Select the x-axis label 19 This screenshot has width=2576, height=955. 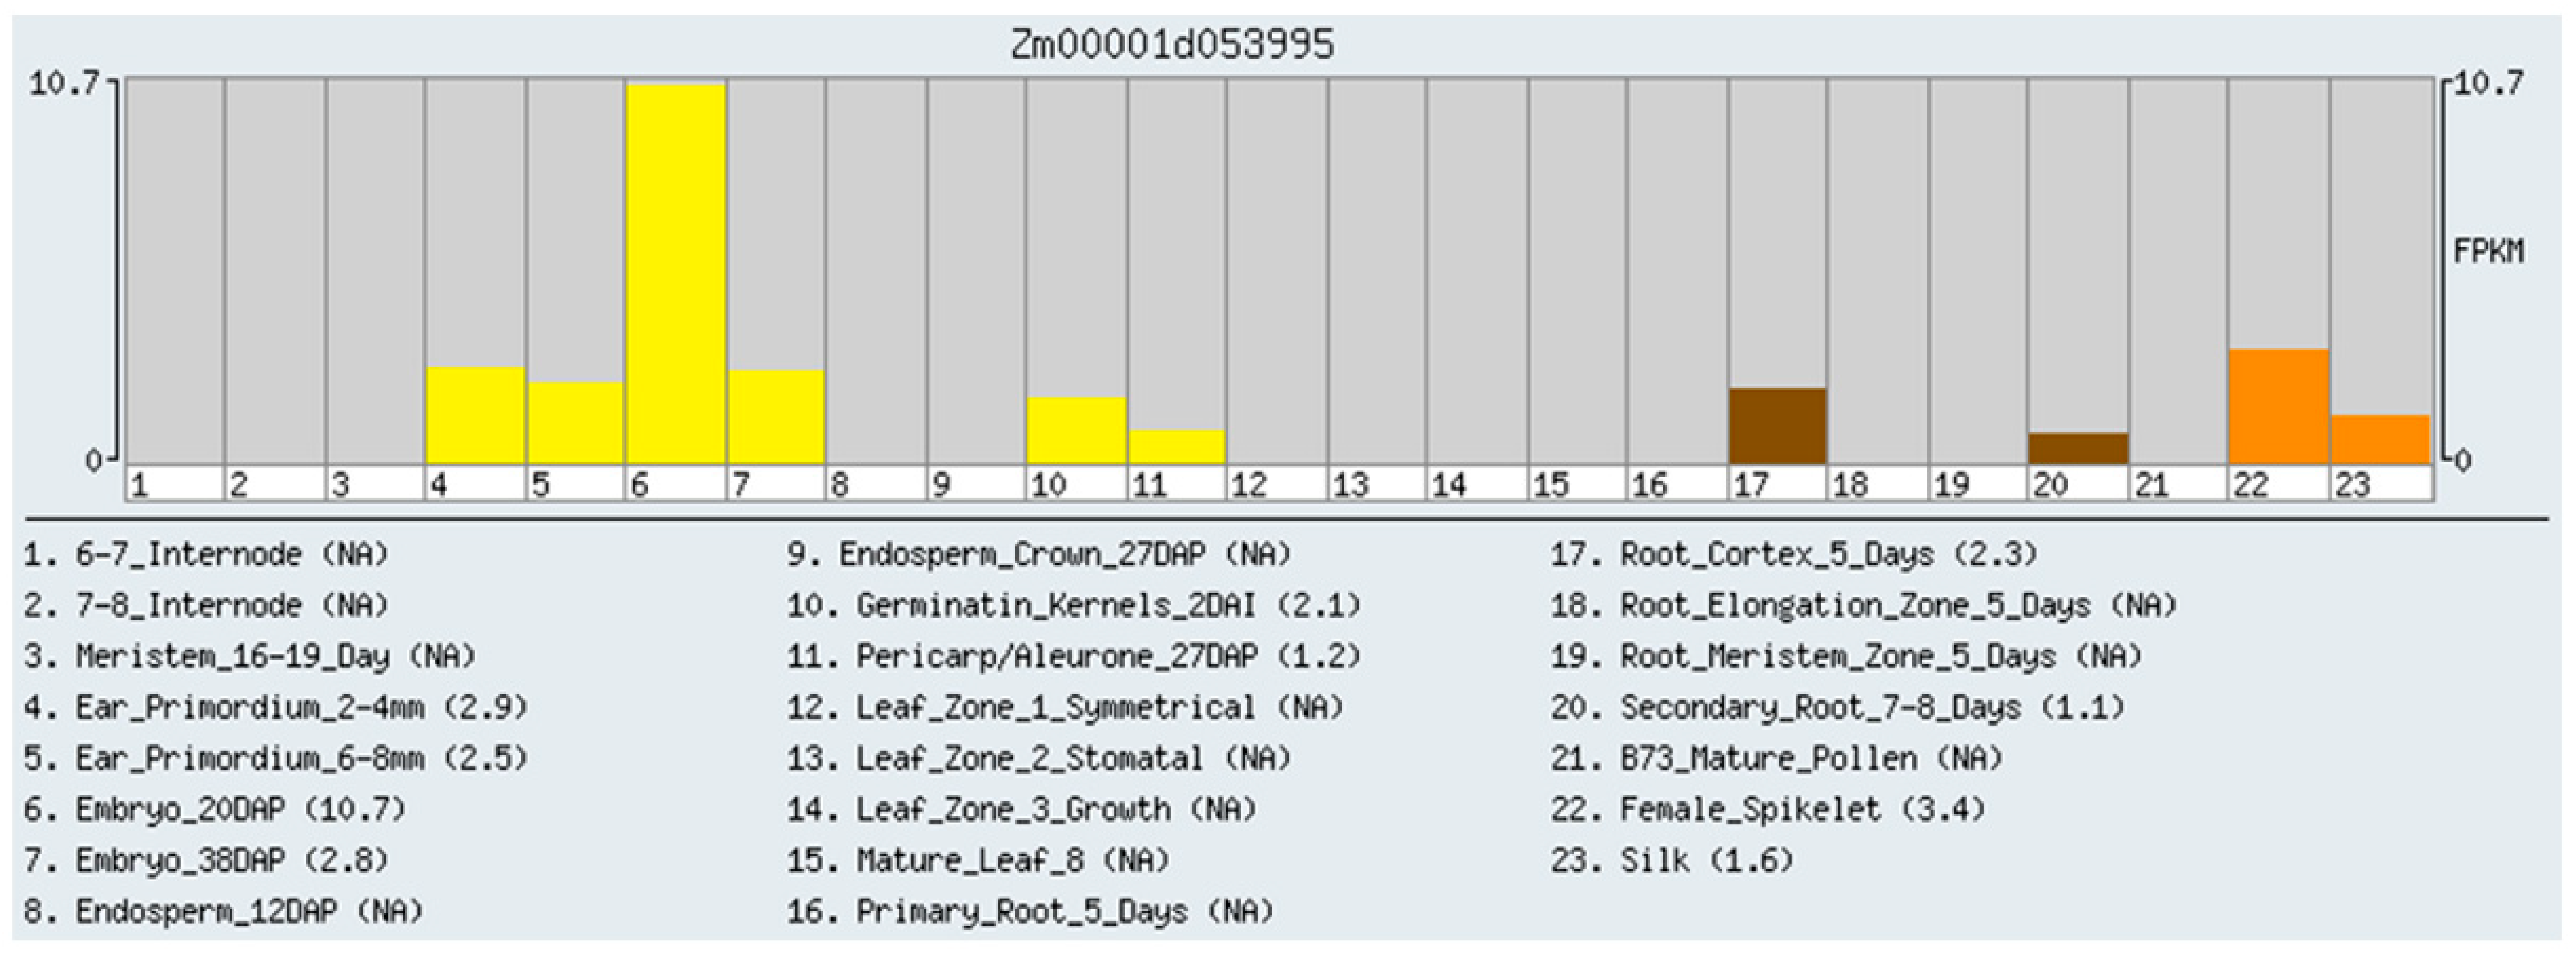coord(1951,485)
